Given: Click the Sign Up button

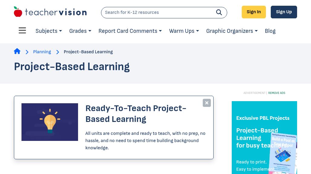Looking at the screenshot, I should pos(284,12).
